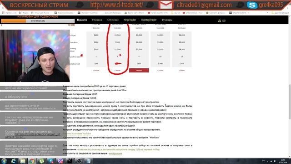Screen dimensions: 291x164
Task: Open uTorrent from the taskbar
Action: coord(41,161)
